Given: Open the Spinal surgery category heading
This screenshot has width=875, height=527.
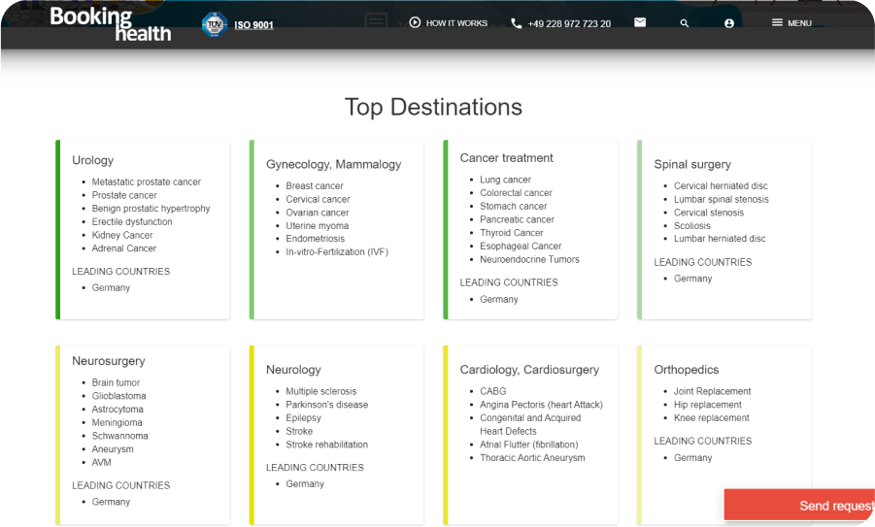Looking at the screenshot, I should click(x=692, y=164).
